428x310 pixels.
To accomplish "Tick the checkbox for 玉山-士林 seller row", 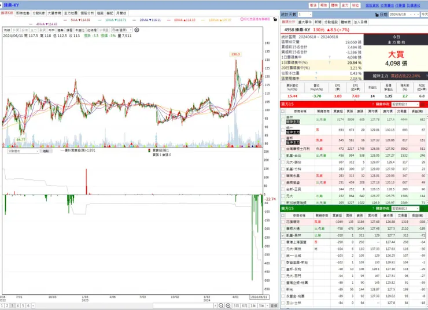I will (283, 303).
